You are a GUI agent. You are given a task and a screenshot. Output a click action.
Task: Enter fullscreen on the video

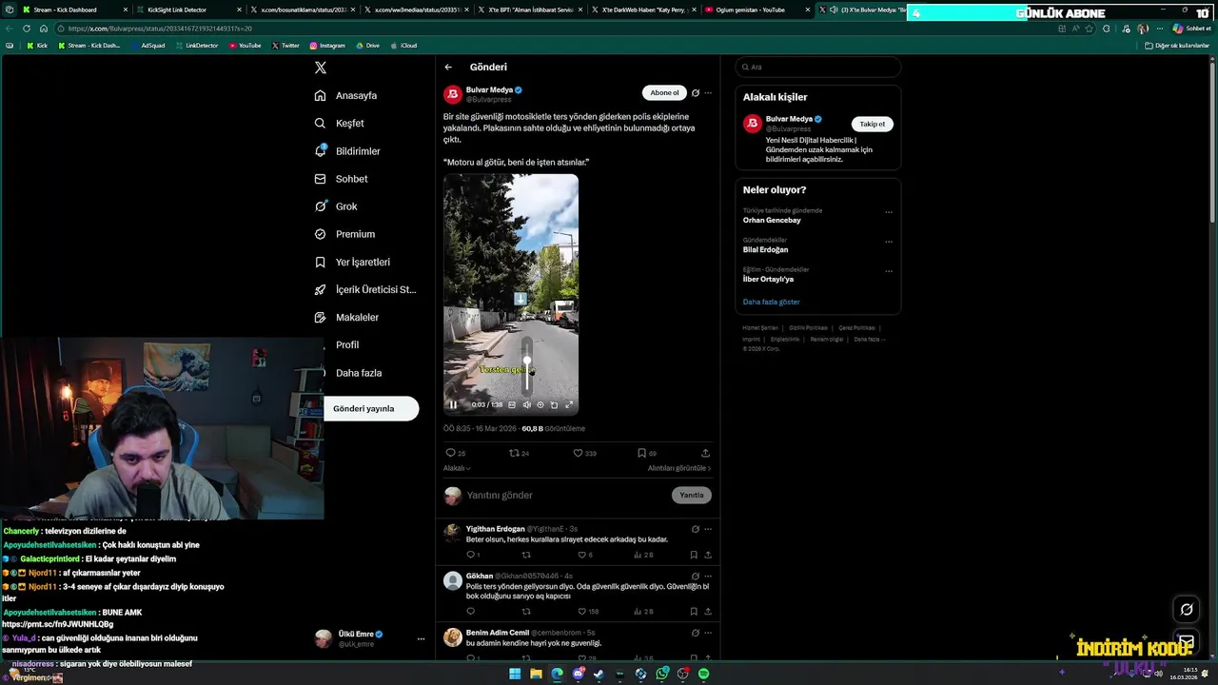[569, 404]
